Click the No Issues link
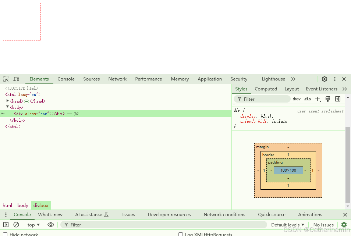This screenshot has height=236, width=351. pyautogui.click(x=323, y=225)
